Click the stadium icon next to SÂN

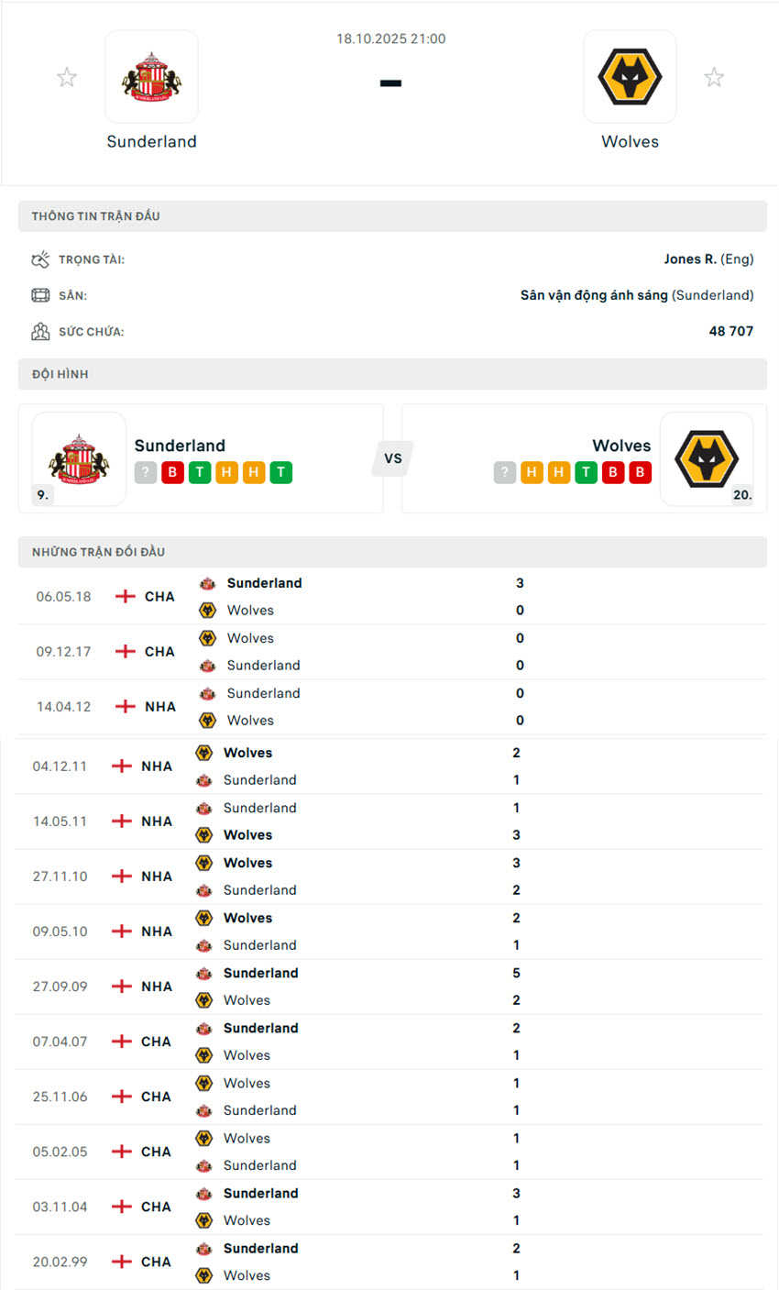(x=40, y=295)
